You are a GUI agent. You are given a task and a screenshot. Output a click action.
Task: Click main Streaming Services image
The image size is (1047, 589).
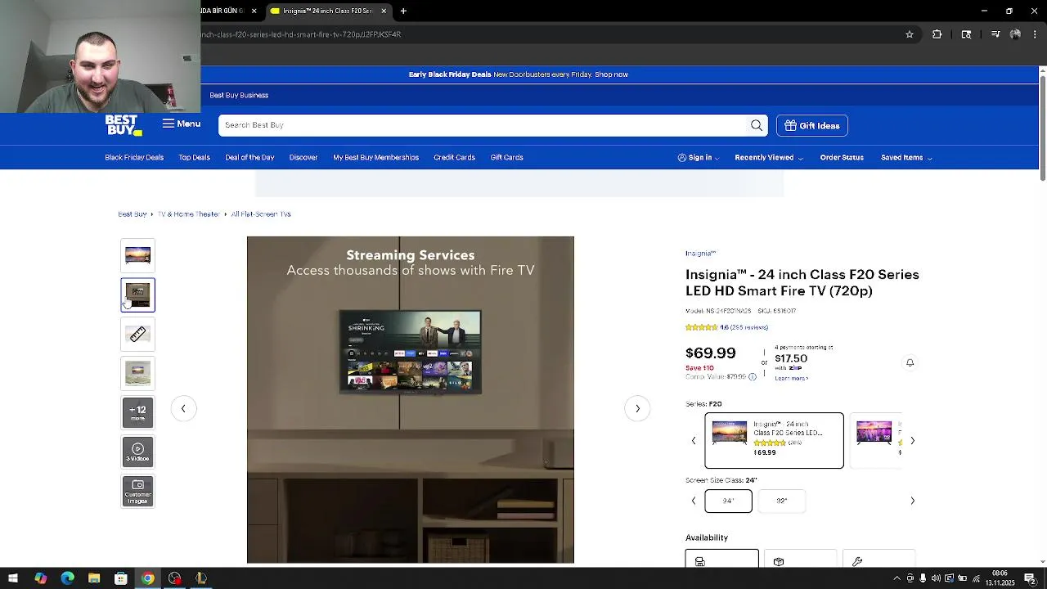tap(411, 400)
